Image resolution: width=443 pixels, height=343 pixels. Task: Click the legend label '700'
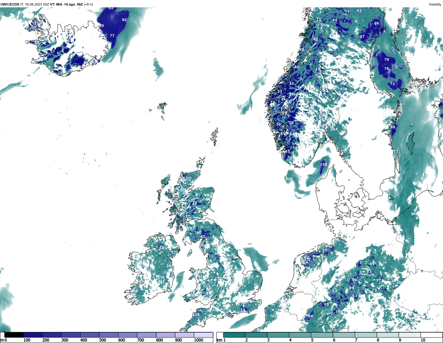pyautogui.click(x=141, y=340)
